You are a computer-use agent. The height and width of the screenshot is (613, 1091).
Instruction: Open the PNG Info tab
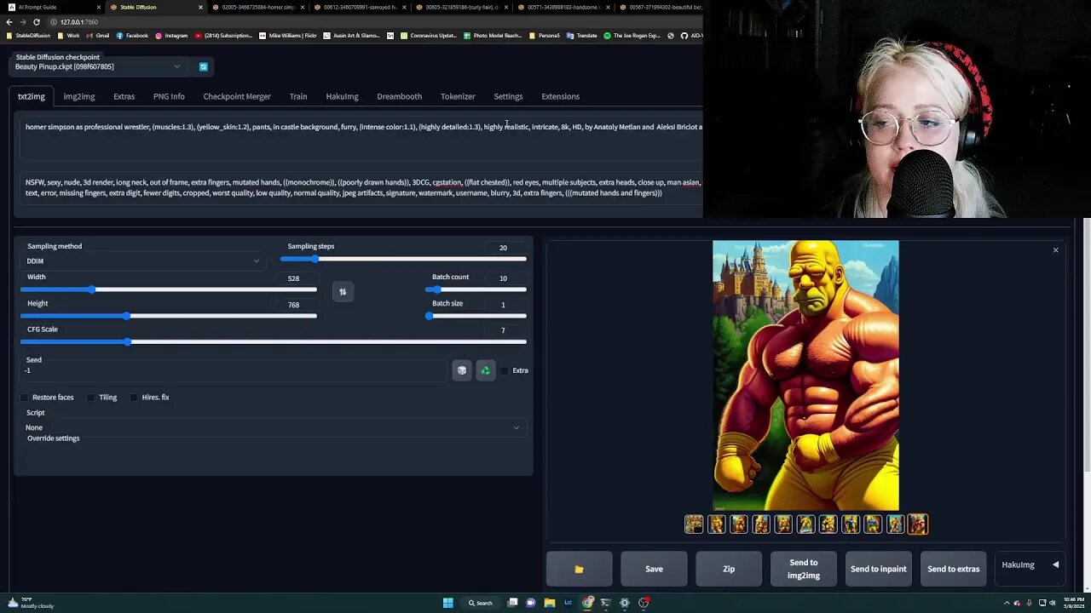tap(169, 96)
